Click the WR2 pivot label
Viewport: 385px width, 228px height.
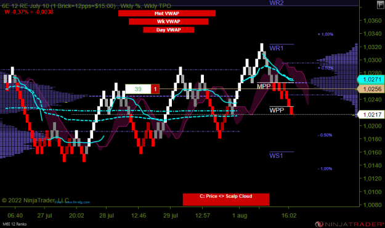pyautogui.click(x=276, y=3)
